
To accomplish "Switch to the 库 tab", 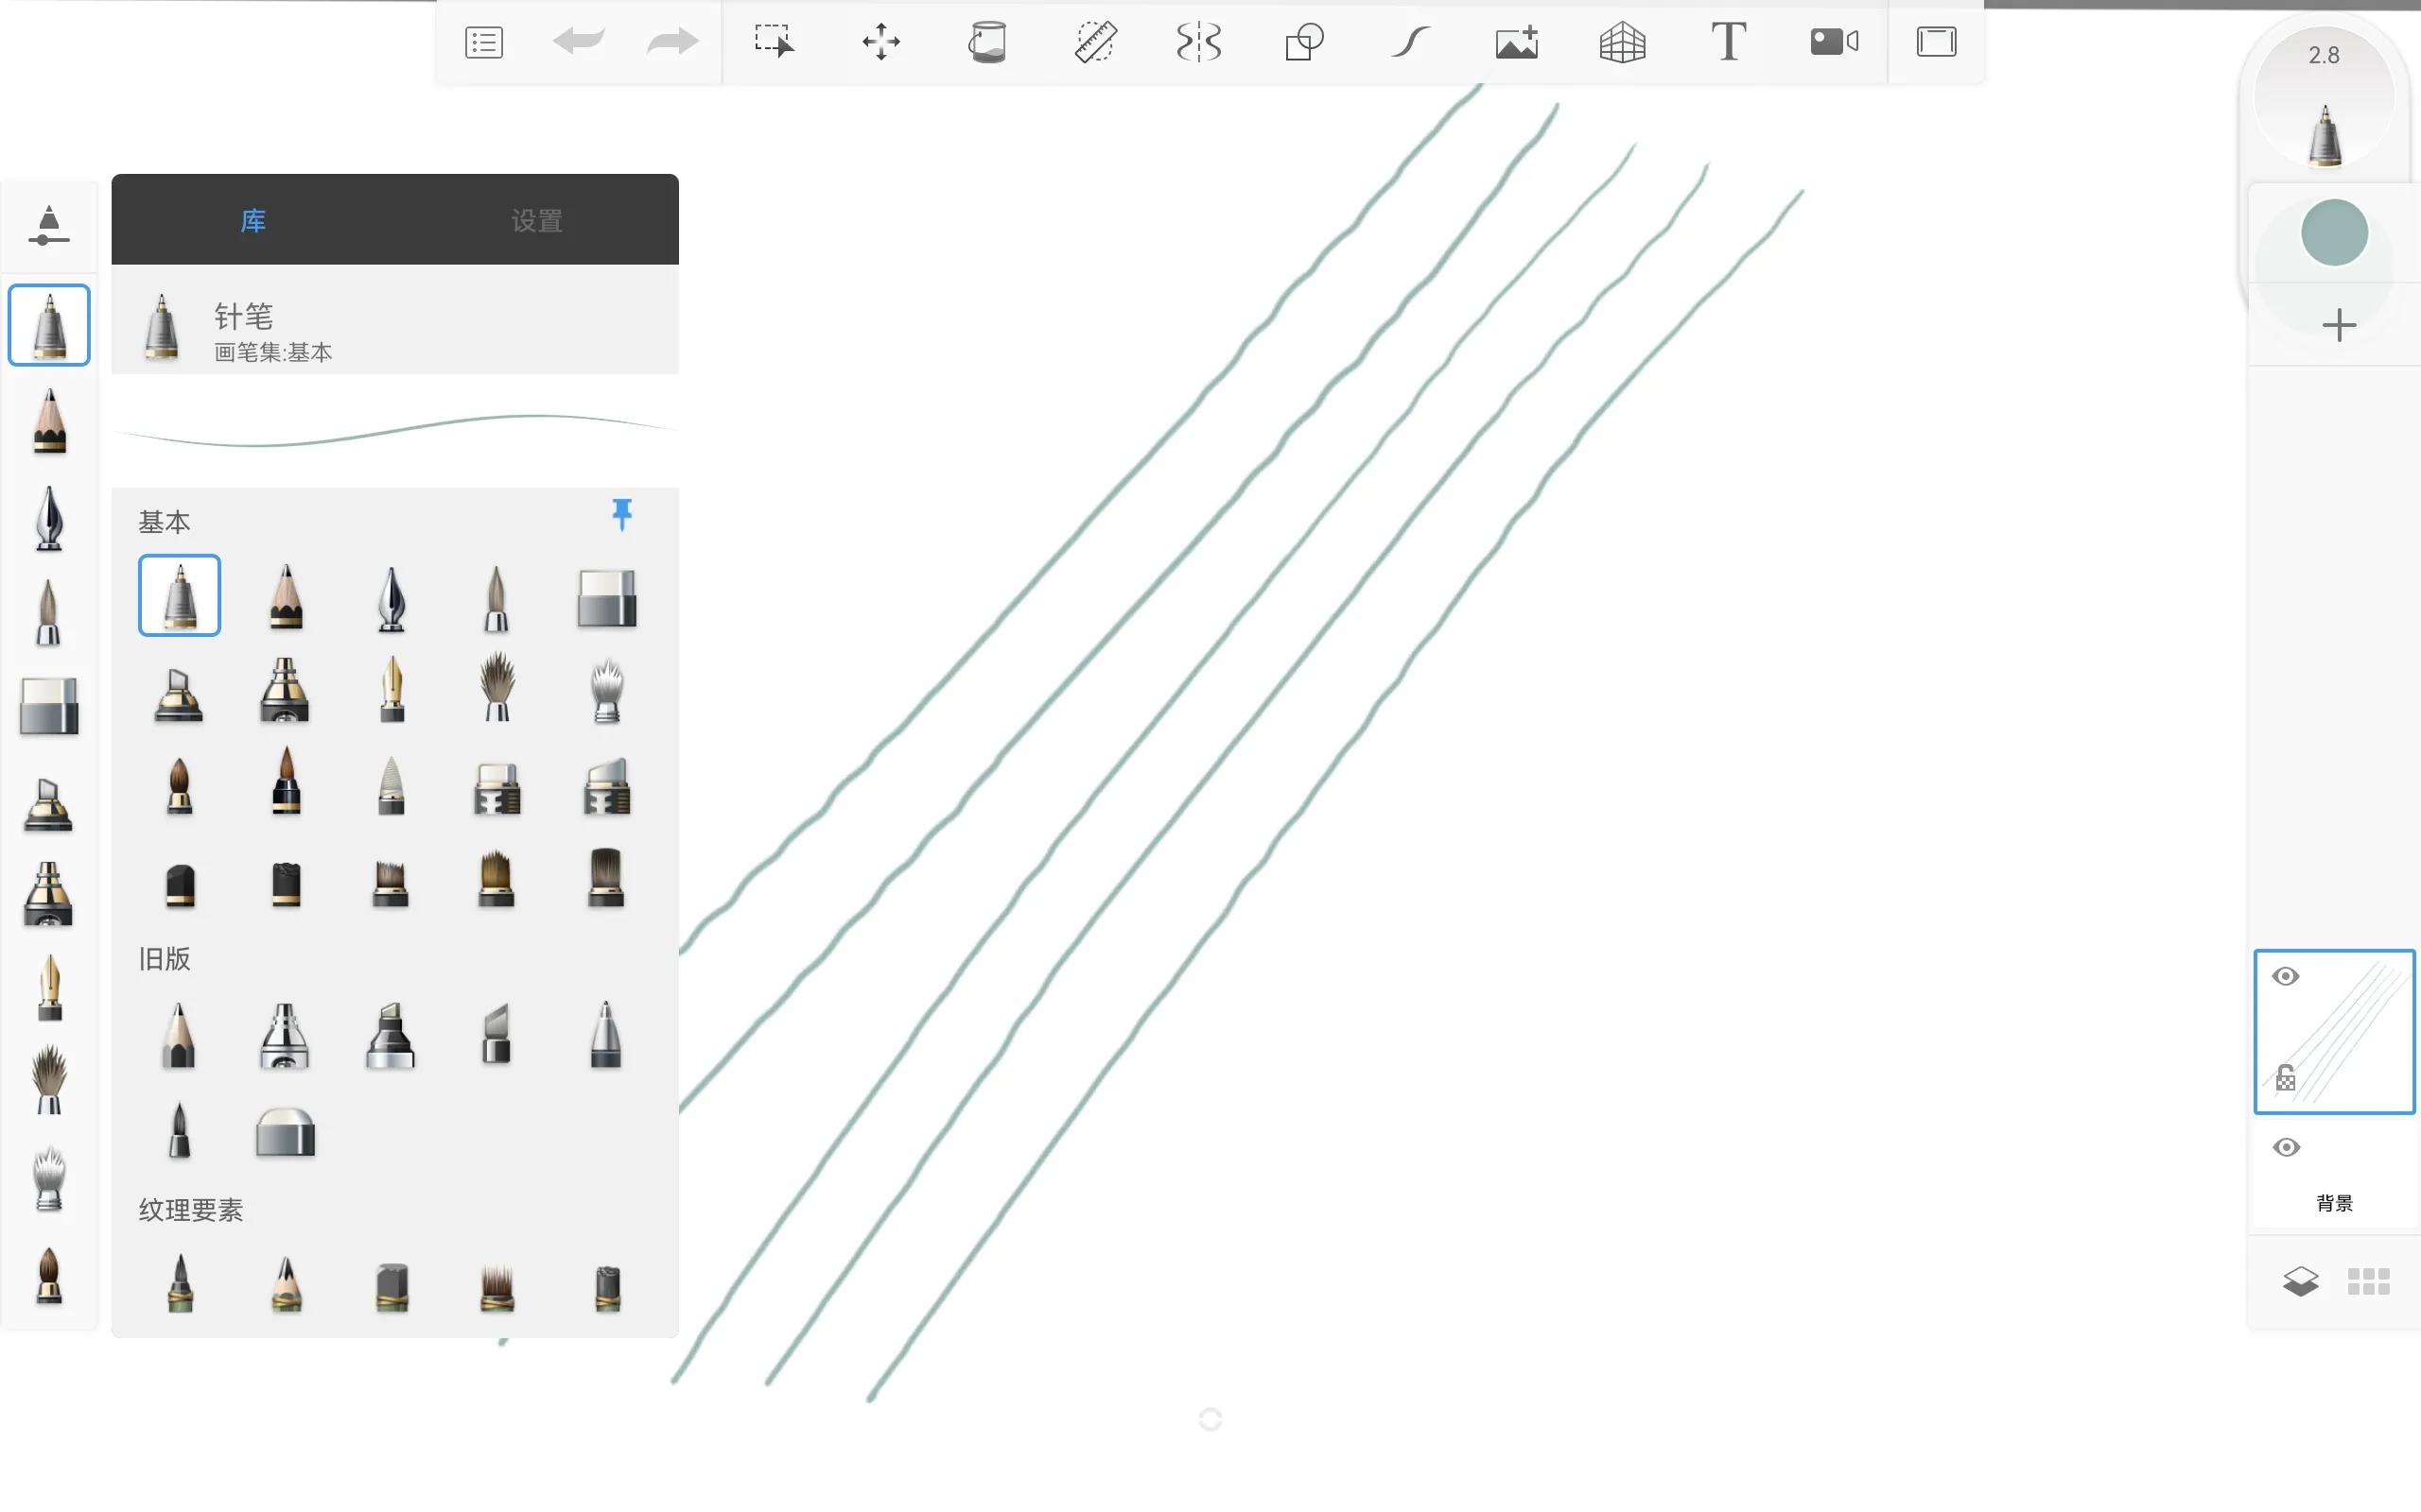I will click(x=253, y=220).
